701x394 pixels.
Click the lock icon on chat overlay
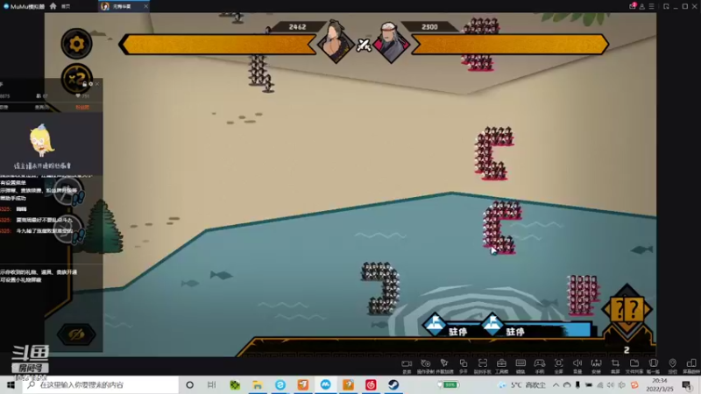pos(84,84)
